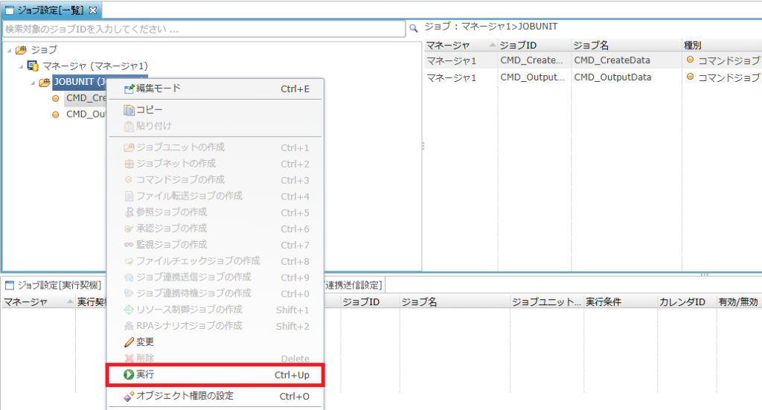The width and height of the screenshot is (762, 410).
Task: Click the CMD_Out job icon in tree
Action: pyautogui.click(x=56, y=115)
